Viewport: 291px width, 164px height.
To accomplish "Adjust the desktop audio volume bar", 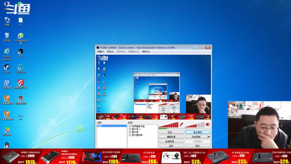I will coord(195,125).
